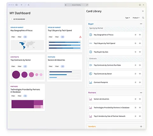
Task: Click globe icon beside Top Buyers by Geo
Action: (x=91, y=52)
